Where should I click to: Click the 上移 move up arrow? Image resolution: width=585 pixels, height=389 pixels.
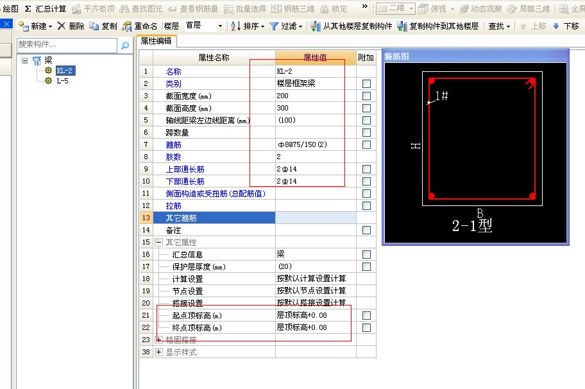(x=523, y=26)
